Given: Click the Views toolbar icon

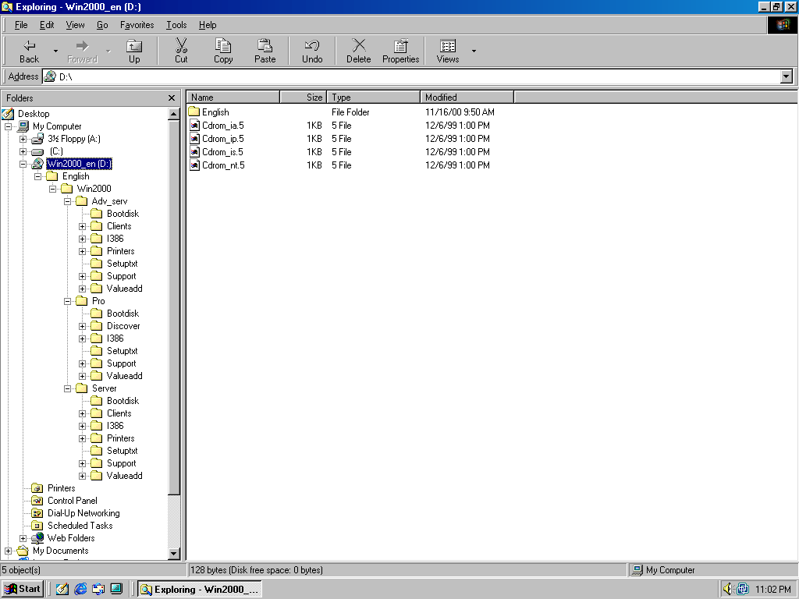Looking at the screenshot, I should [448, 46].
